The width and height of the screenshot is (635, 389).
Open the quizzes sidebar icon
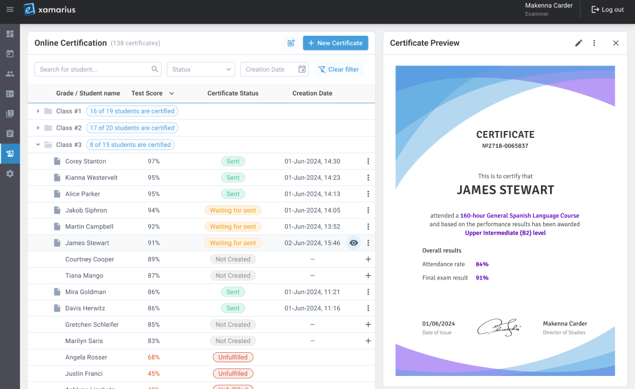click(x=9, y=113)
